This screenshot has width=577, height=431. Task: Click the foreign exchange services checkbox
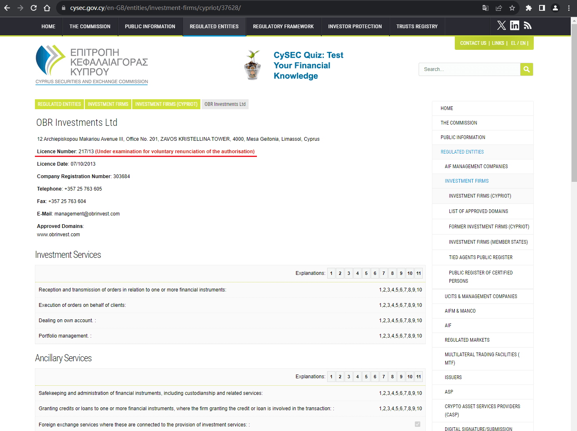tap(417, 424)
